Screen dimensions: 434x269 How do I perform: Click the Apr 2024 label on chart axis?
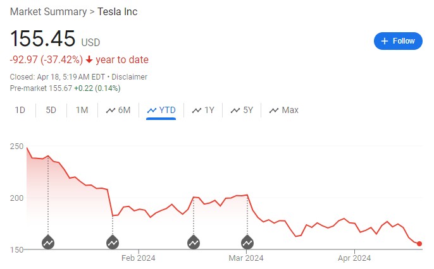(x=354, y=258)
